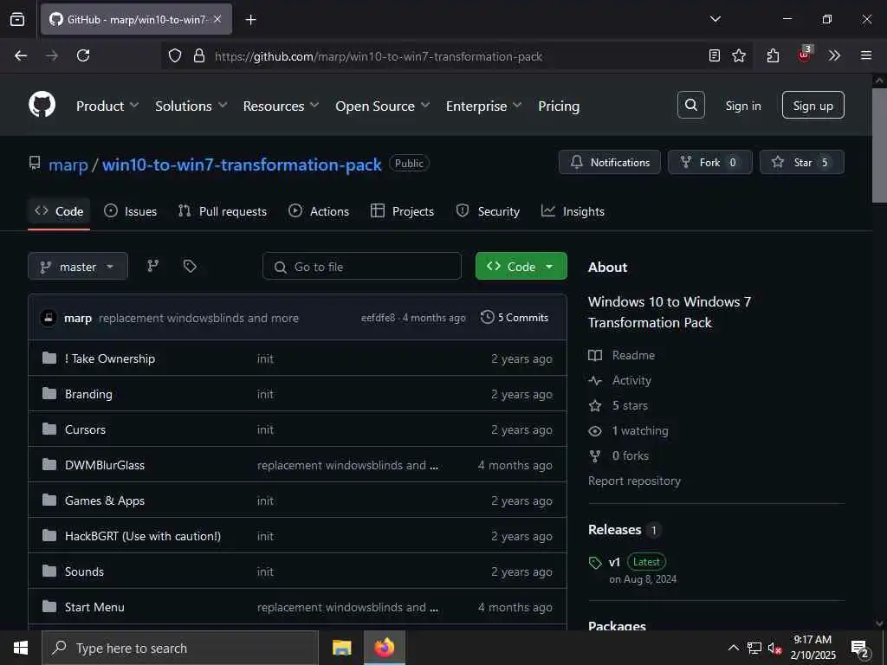Star the repository with Star button
887x665 pixels.
(x=801, y=162)
